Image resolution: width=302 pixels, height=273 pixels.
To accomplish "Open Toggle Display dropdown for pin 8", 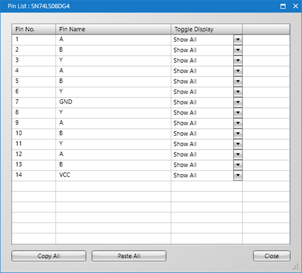I will [238, 113].
